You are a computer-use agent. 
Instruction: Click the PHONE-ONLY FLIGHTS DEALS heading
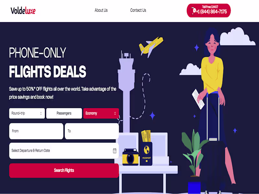coord(48,62)
